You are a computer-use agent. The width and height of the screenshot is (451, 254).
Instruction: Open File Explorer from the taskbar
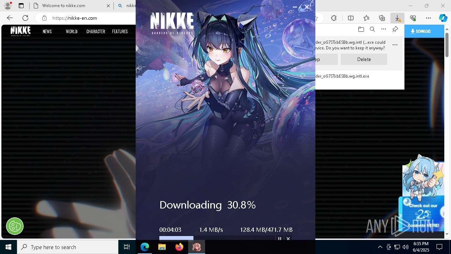[x=162, y=247]
